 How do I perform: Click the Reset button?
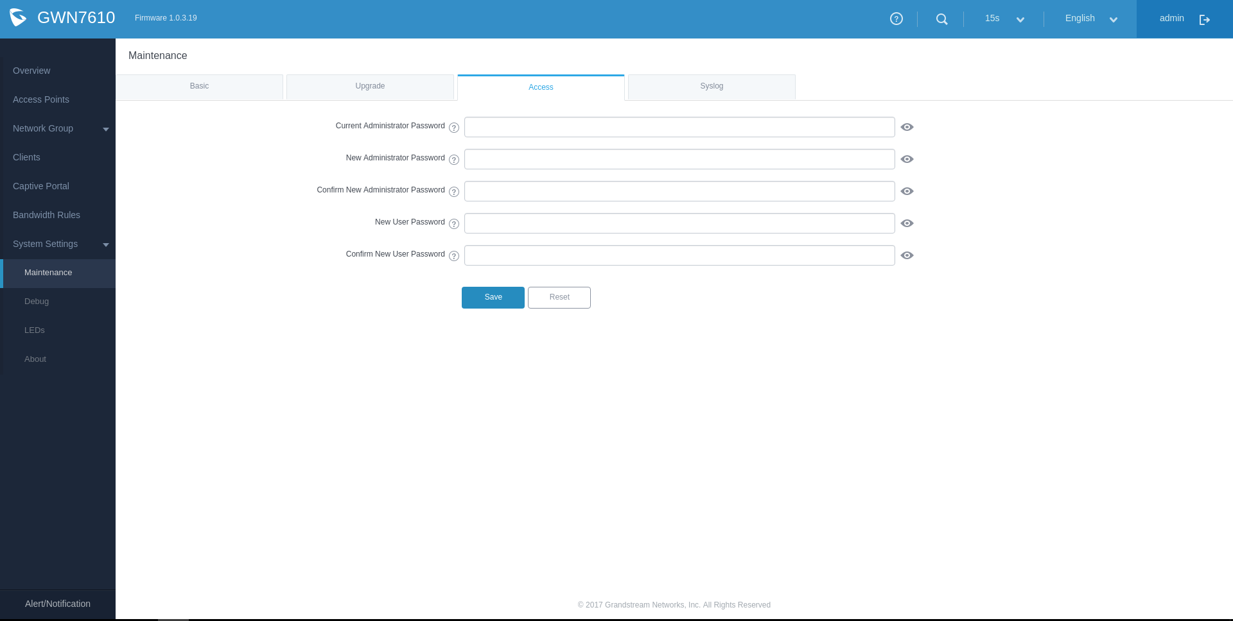(559, 298)
